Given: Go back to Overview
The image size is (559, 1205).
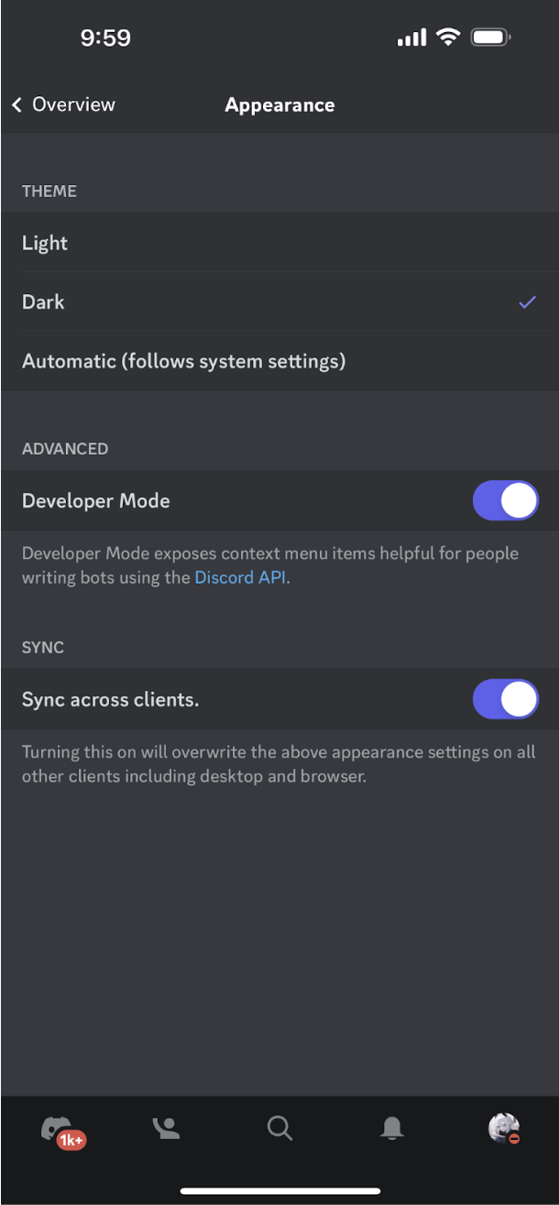Looking at the screenshot, I should click(73, 105).
